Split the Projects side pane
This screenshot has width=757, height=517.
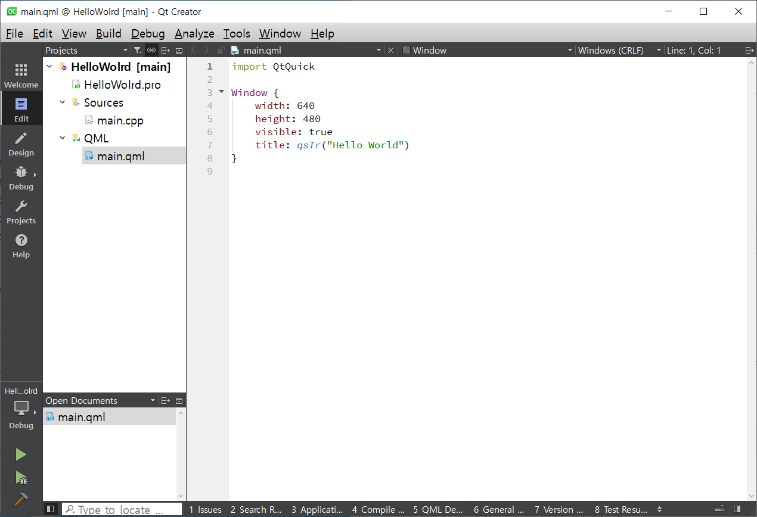click(x=166, y=51)
